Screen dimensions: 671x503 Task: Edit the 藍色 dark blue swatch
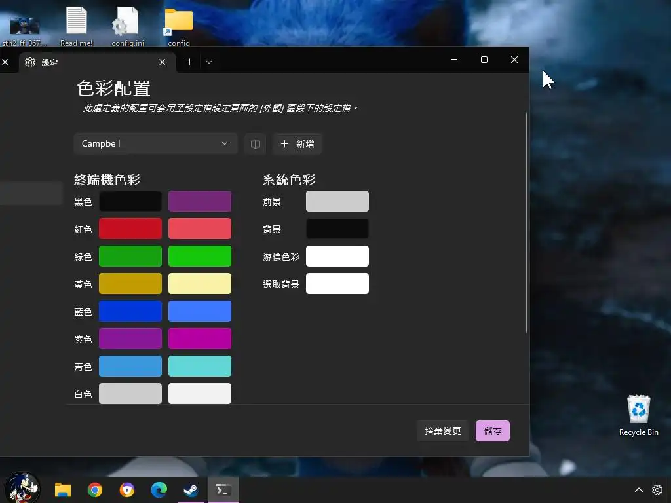click(130, 311)
